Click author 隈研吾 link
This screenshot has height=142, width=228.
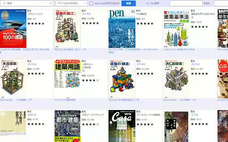coord(195,115)
